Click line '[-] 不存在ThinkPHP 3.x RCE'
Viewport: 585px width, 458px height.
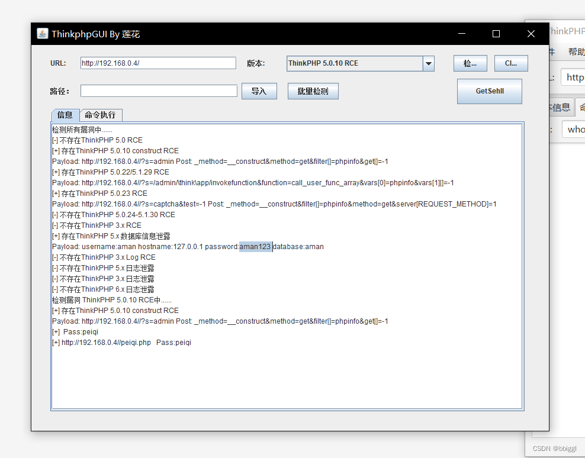(x=97, y=225)
